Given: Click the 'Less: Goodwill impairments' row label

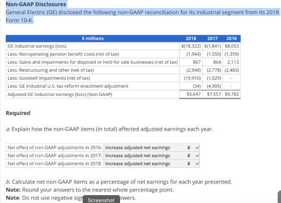Looking at the screenshot, I should coord(49,78).
